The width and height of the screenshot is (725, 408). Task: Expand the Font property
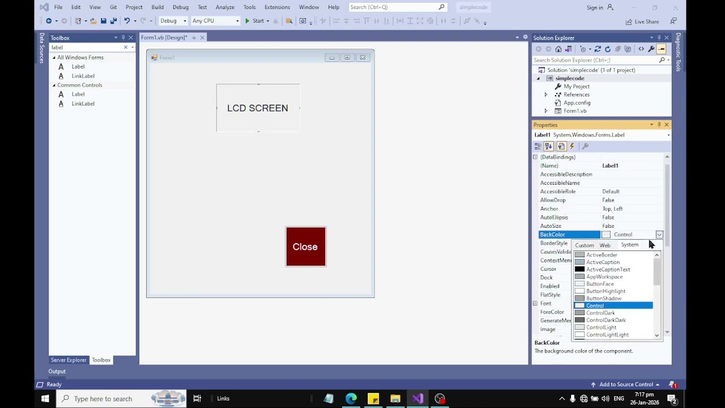pyautogui.click(x=535, y=304)
